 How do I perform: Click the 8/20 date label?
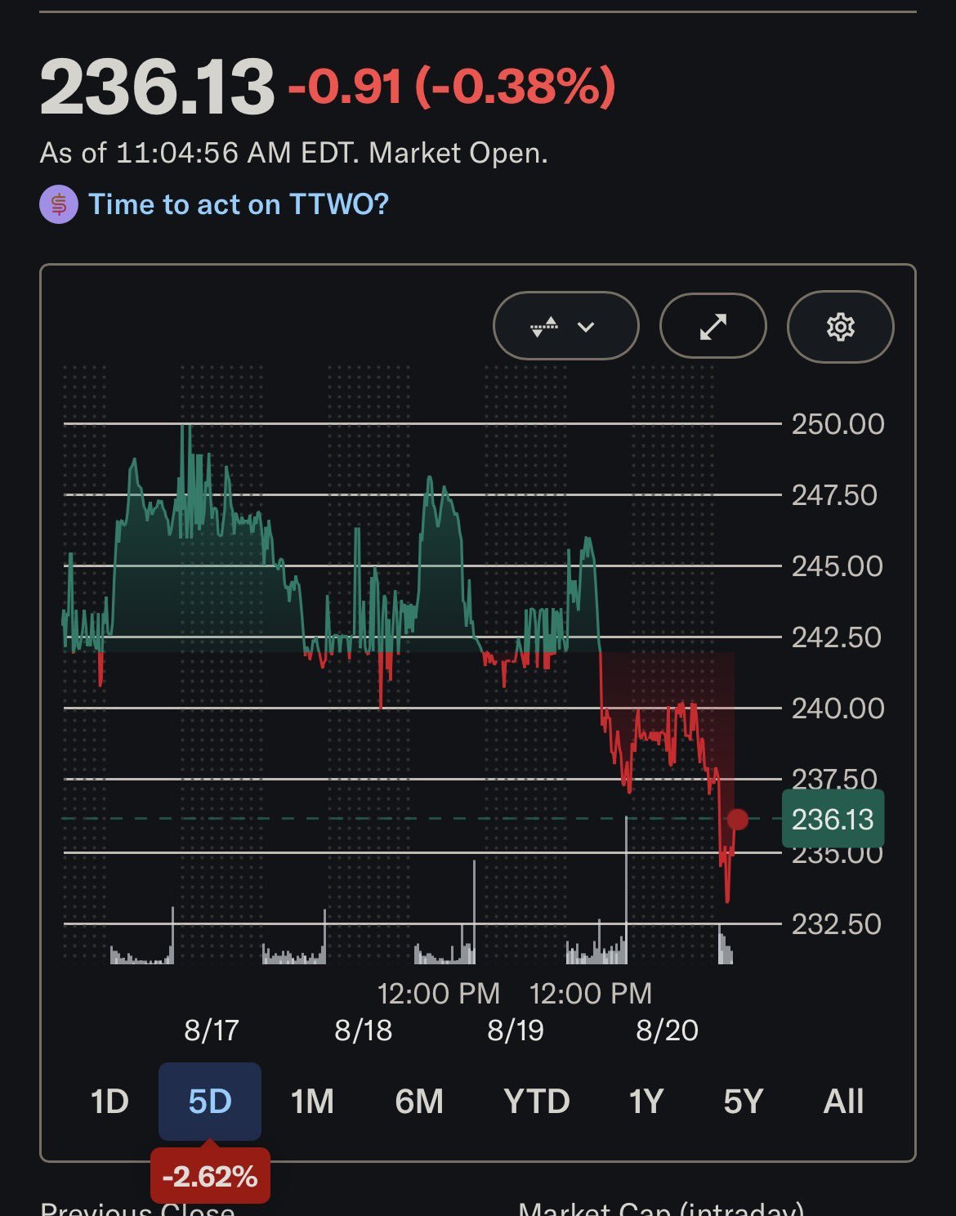[x=667, y=1030]
